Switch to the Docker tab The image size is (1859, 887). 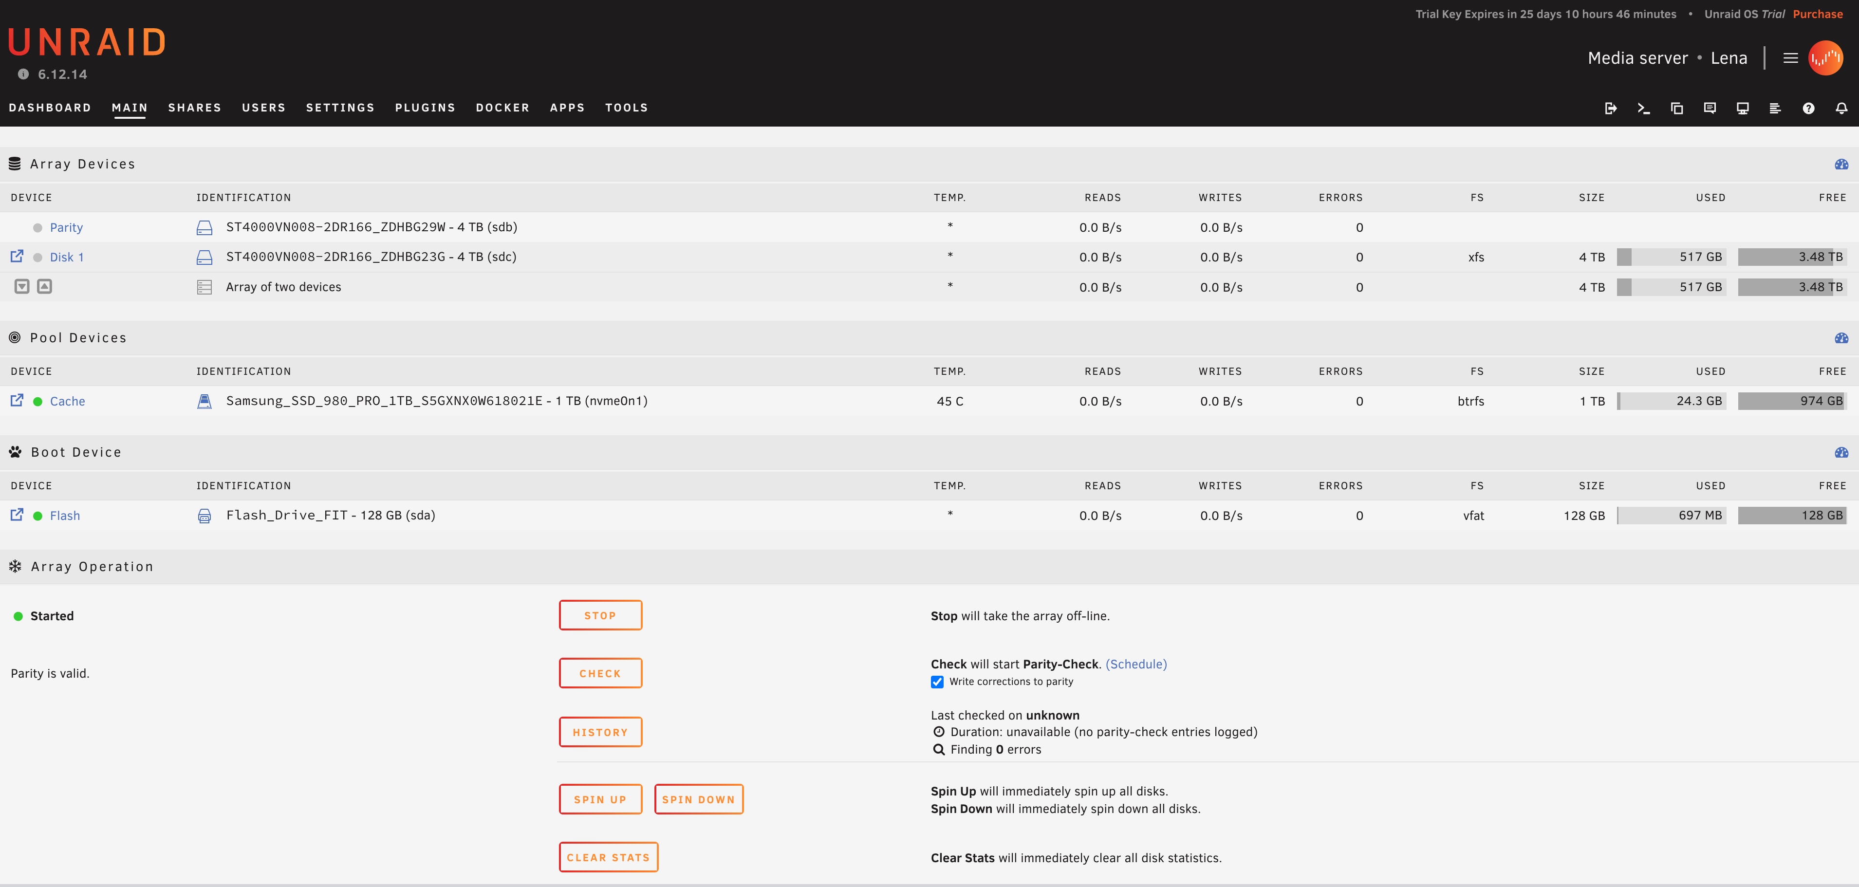[502, 108]
